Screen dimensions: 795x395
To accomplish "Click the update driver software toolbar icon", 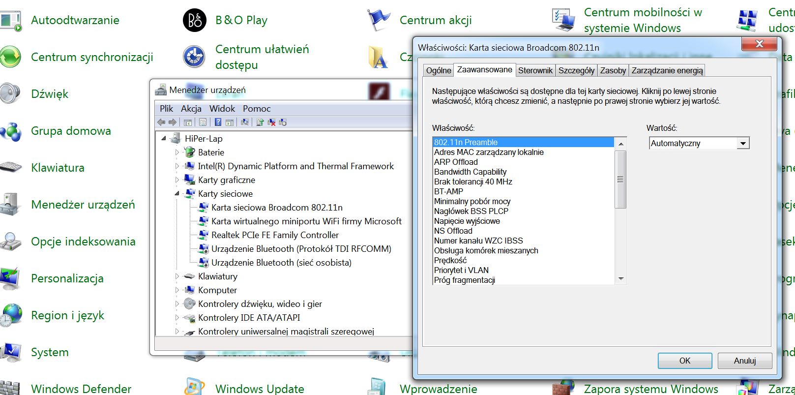I will click(260, 122).
